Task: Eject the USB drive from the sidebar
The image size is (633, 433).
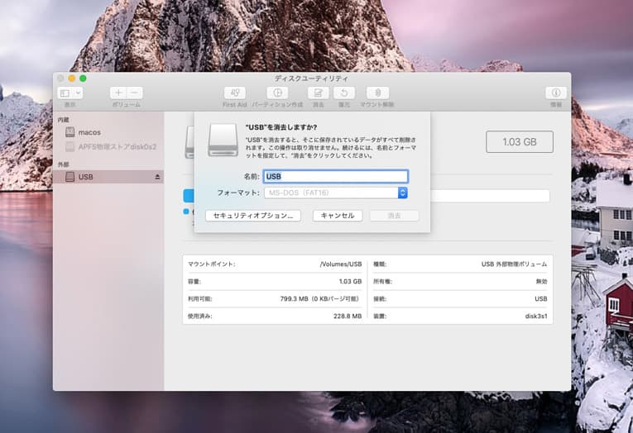Action: [157, 177]
